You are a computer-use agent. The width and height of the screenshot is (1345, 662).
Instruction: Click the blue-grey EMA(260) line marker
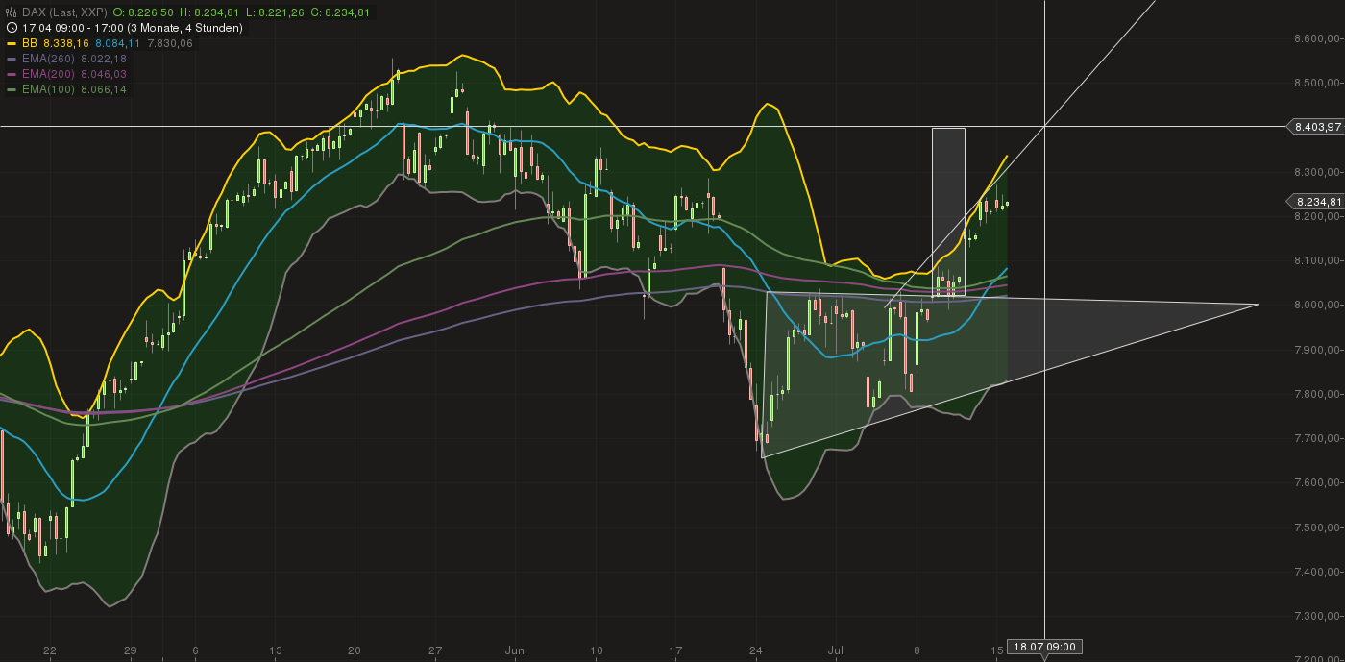[11, 59]
